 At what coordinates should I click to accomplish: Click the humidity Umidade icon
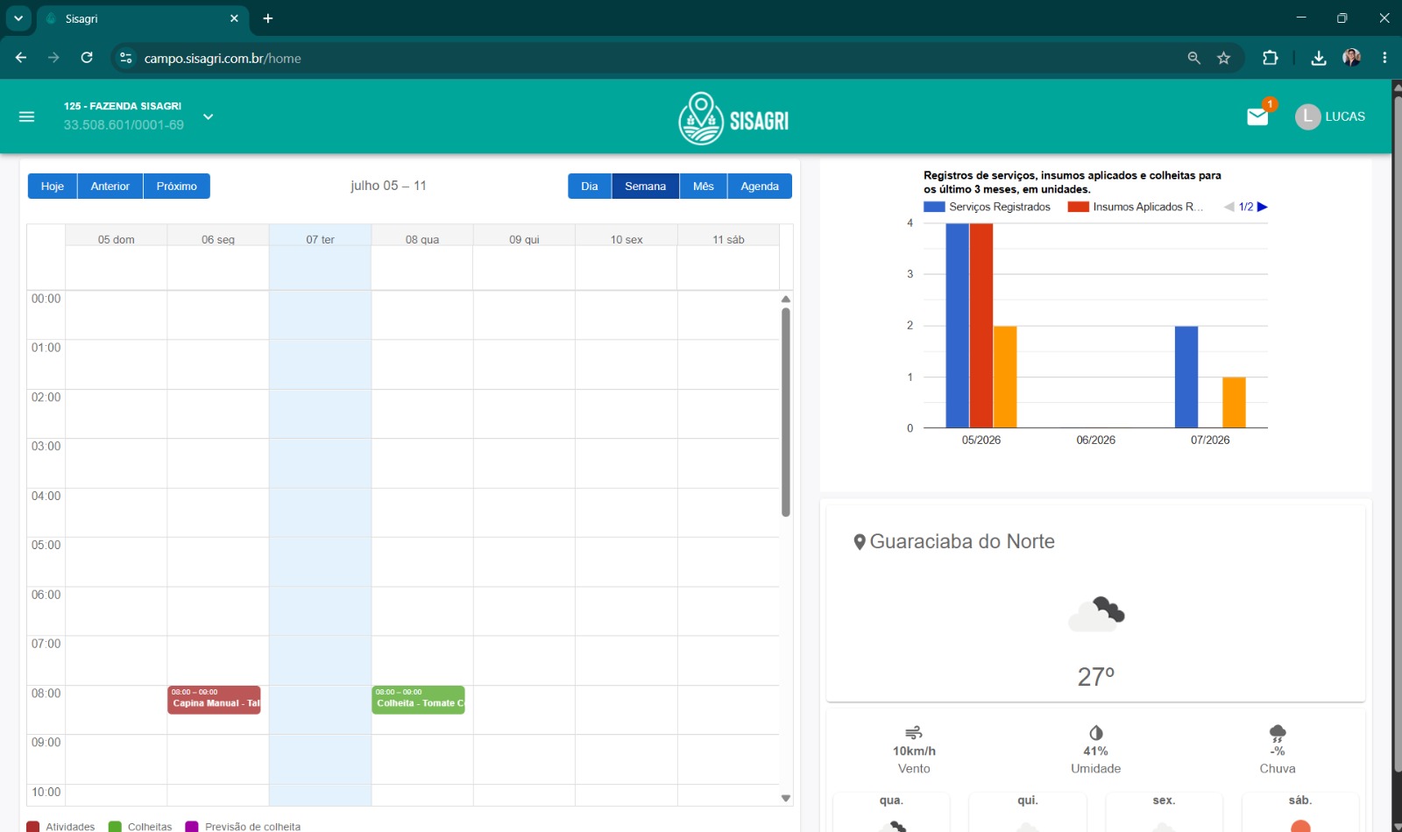(x=1096, y=732)
